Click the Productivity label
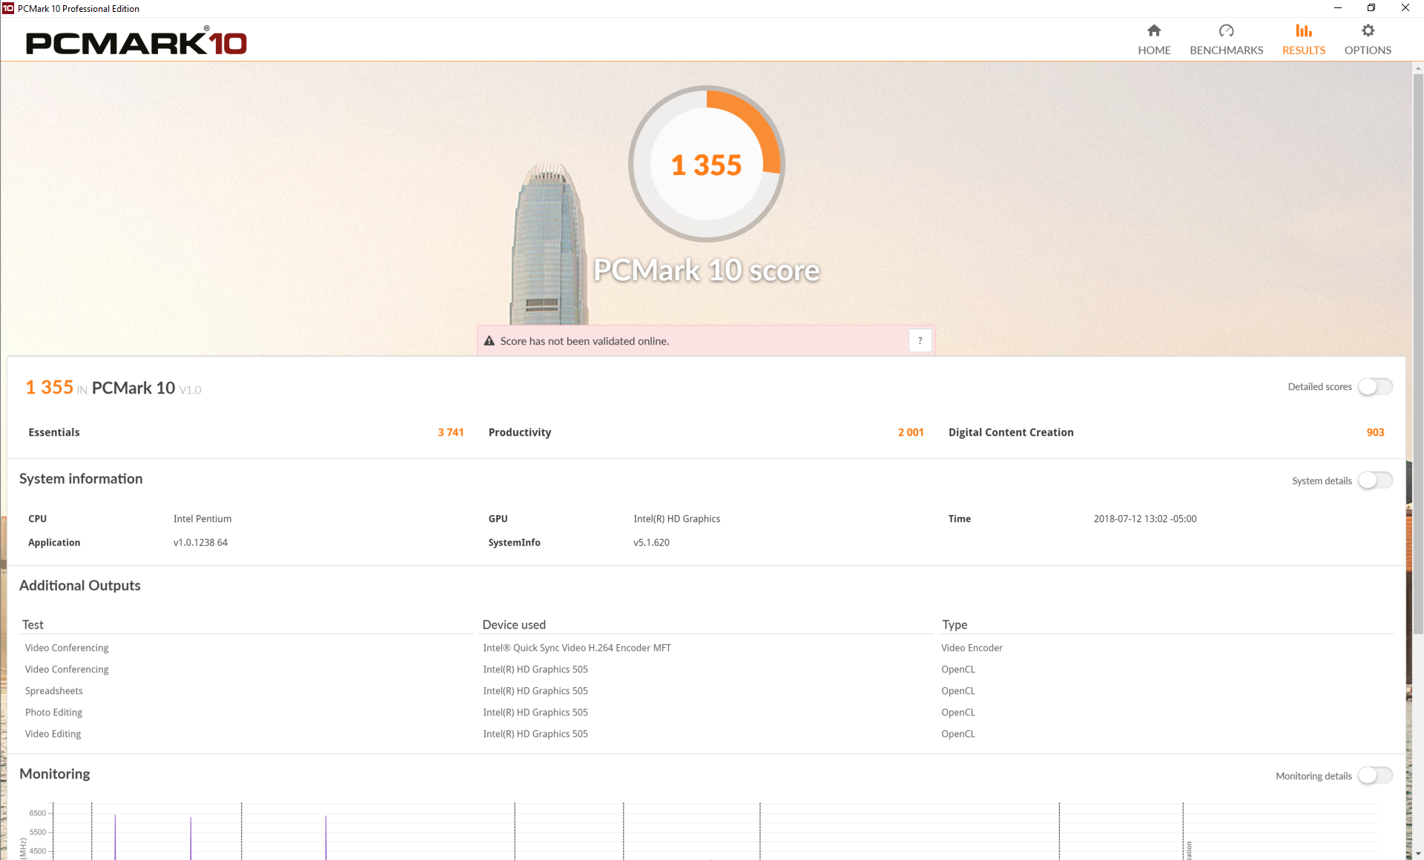The width and height of the screenshot is (1424, 860). [520, 432]
